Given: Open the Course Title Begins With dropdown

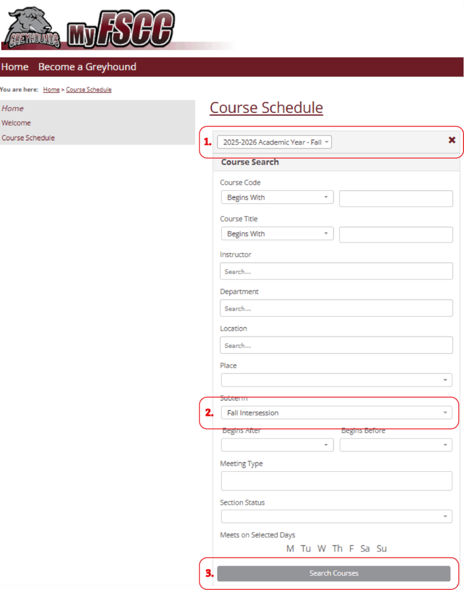Looking at the screenshot, I should (277, 233).
